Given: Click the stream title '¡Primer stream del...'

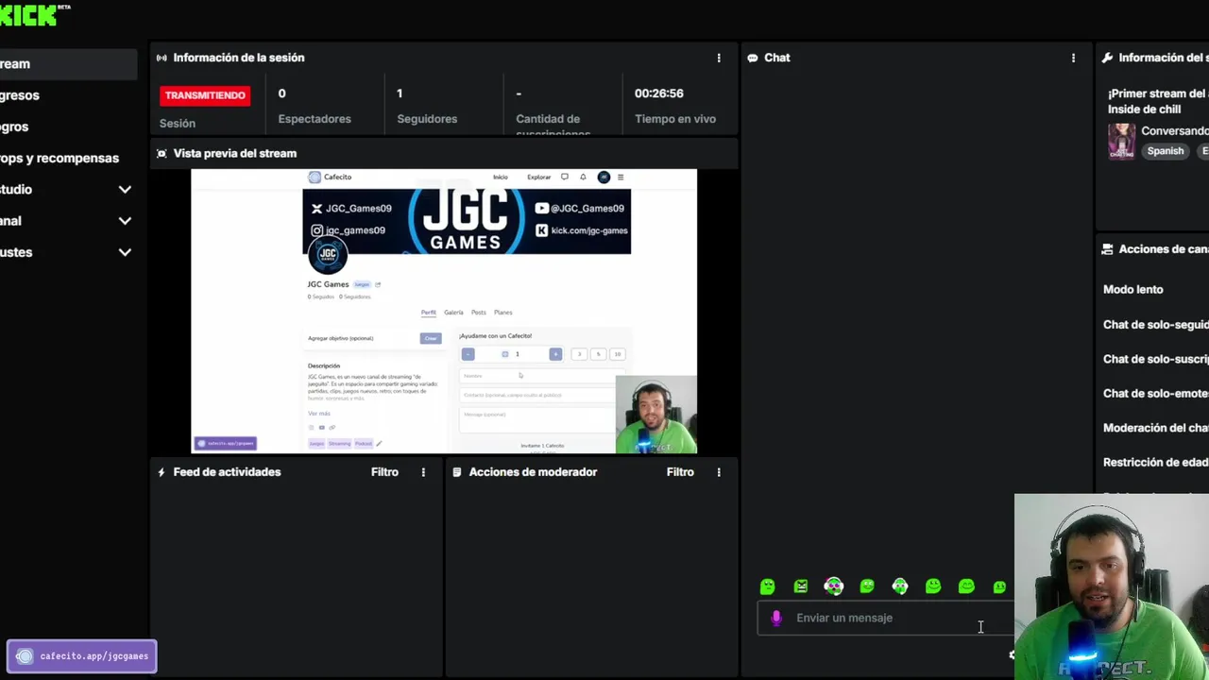Looking at the screenshot, I should click(x=1158, y=101).
